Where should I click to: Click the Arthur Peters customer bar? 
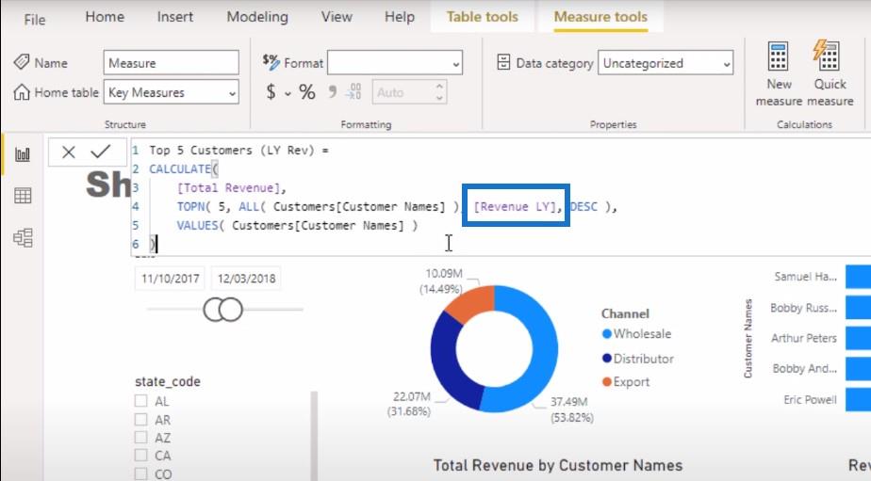(x=858, y=338)
